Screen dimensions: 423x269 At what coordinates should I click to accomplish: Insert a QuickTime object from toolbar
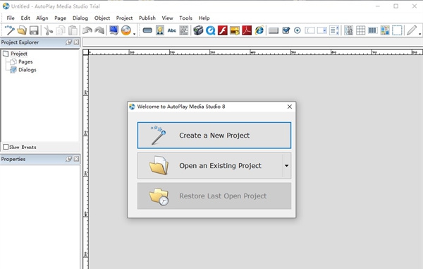[210, 30]
